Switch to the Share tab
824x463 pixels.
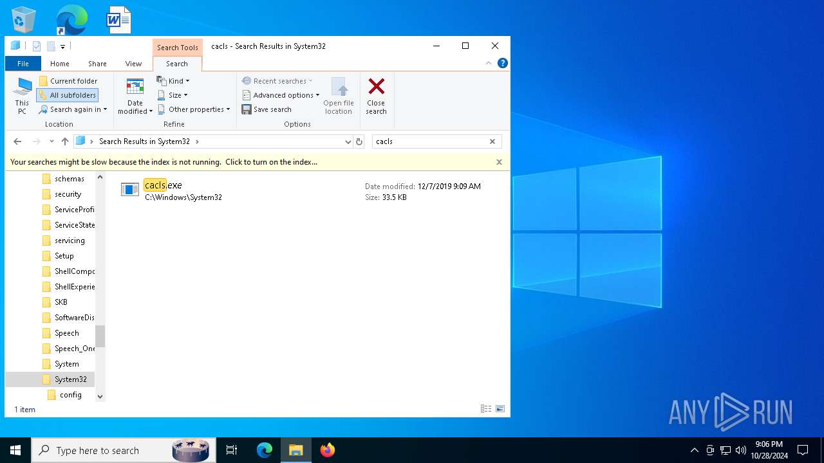click(x=98, y=64)
